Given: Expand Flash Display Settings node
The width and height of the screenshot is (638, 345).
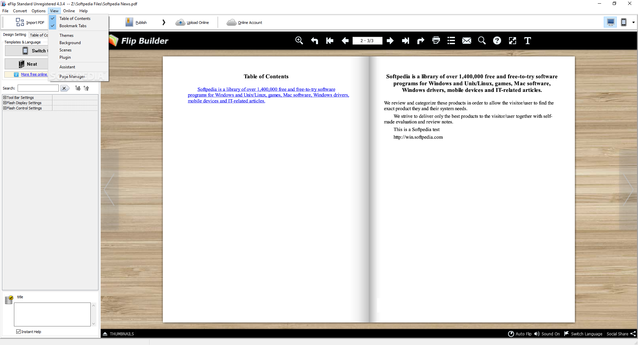Looking at the screenshot, I should 5,103.
